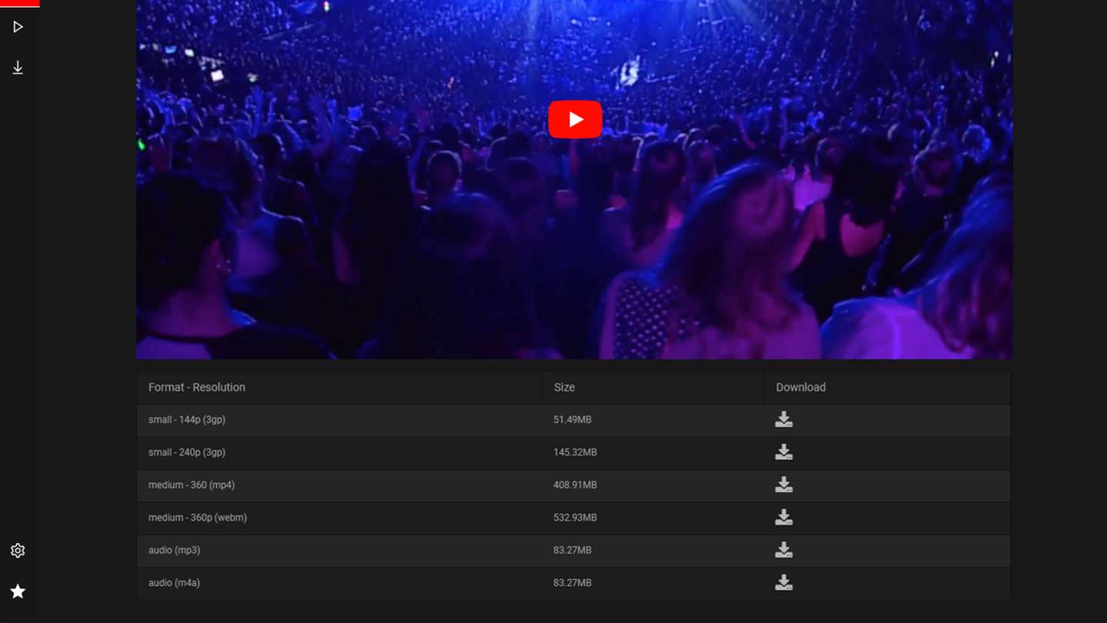Image resolution: width=1107 pixels, height=623 pixels.
Task: Click the 83.27MB size in mp3 row
Action: [573, 551]
